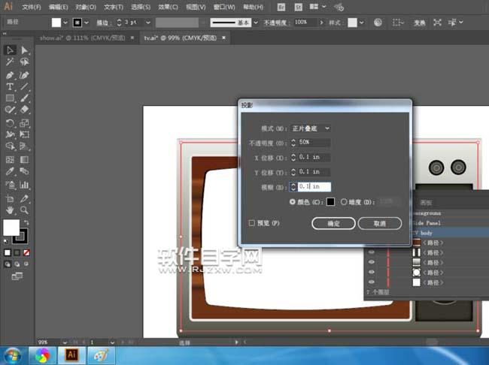Select the Direct Selection tool
489x365 pixels.
[25, 50]
